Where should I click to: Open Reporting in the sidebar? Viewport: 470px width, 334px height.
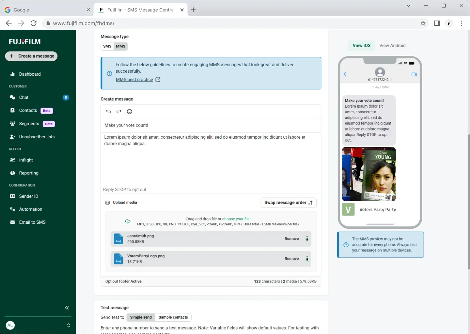(29, 173)
